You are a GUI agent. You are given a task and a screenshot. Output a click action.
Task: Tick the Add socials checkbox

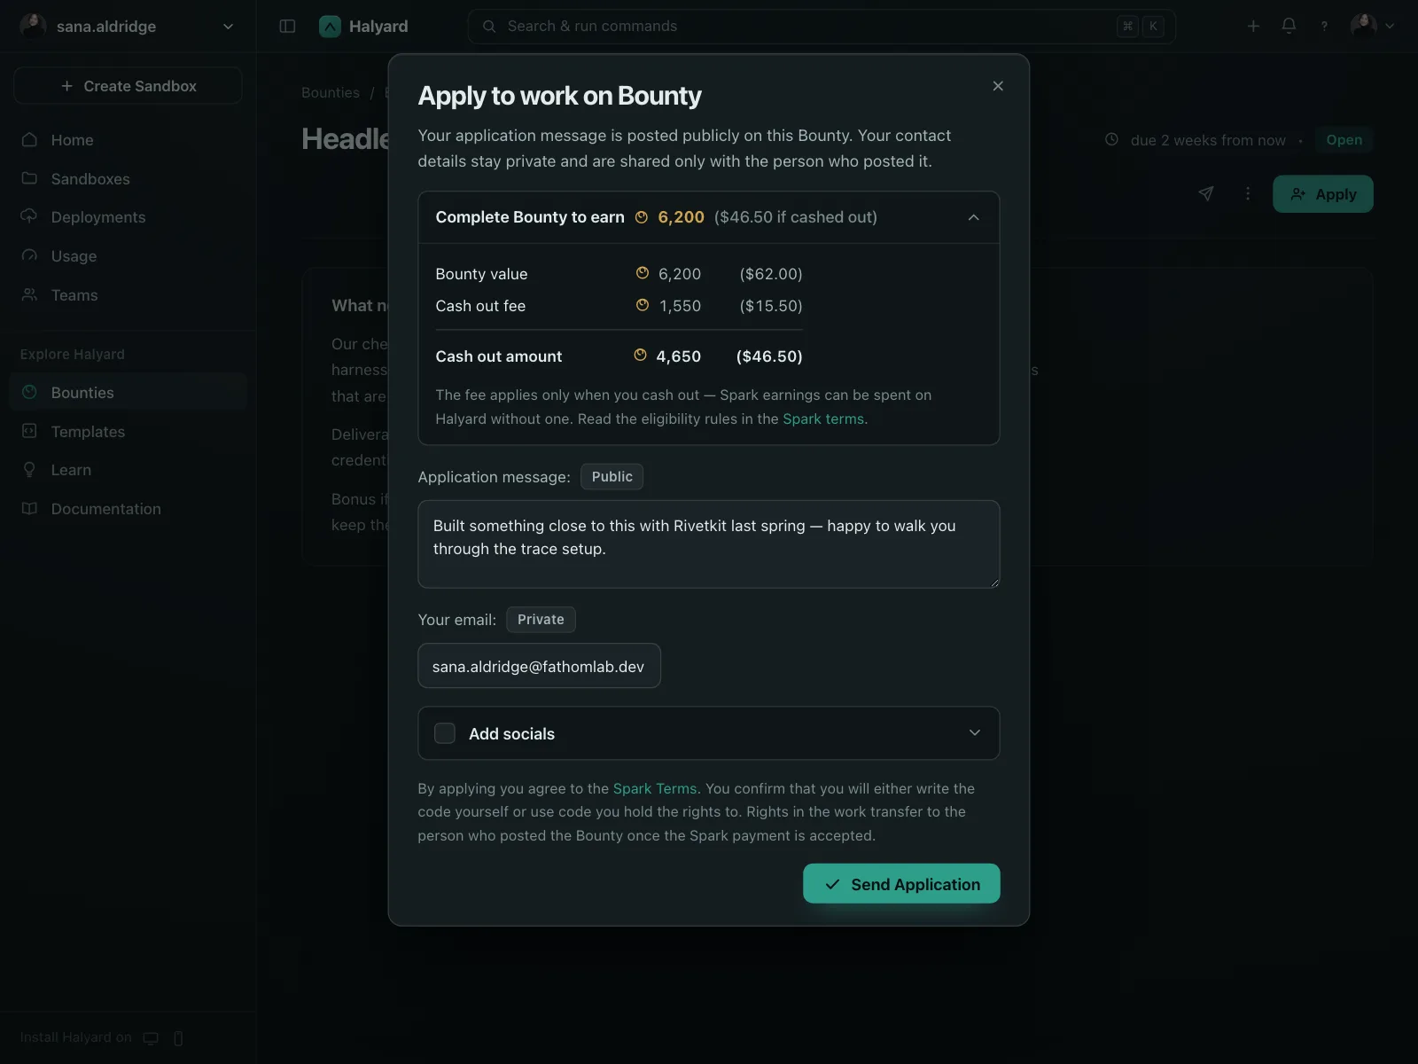(x=445, y=733)
